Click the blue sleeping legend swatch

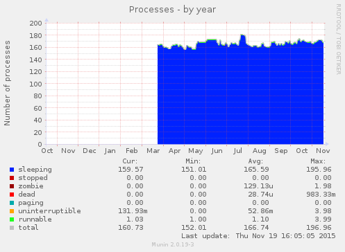12,170
